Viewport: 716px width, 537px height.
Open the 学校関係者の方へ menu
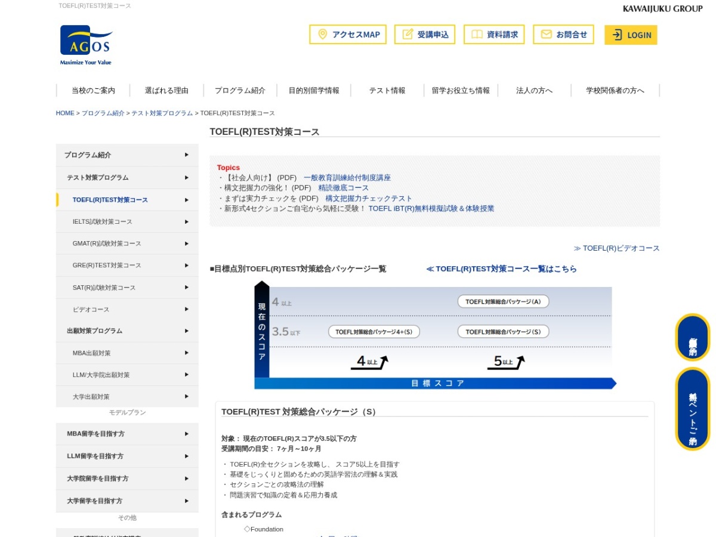pos(615,91)
